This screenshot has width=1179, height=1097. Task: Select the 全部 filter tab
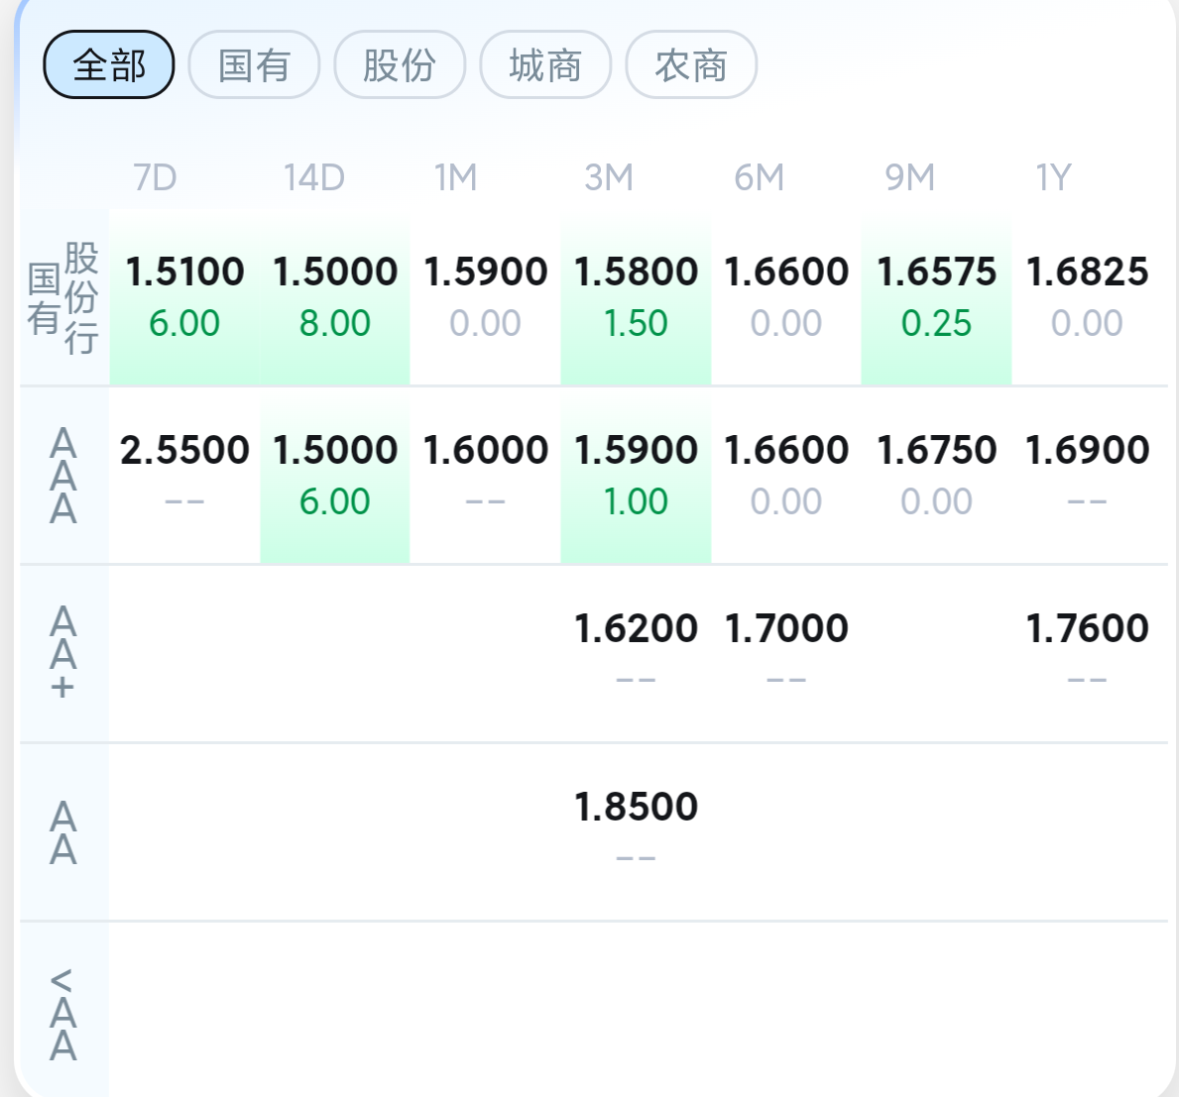109,65
